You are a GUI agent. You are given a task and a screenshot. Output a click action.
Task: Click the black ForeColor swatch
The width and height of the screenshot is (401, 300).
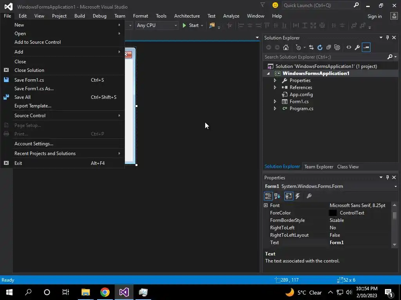coord(333,213)
